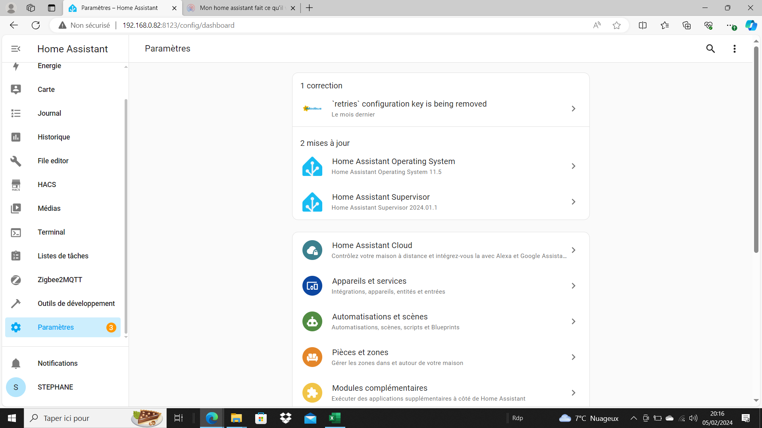
Task: Click the Home Assistant Cloud icon
Action: pos(312,250)
